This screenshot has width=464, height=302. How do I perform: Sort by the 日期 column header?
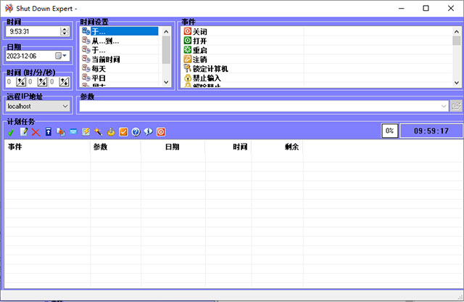pos(173,147)
